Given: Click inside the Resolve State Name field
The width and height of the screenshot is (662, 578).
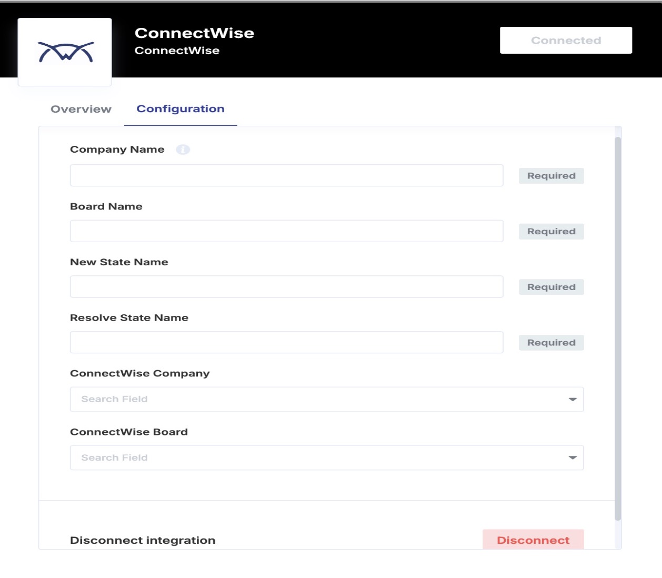Looking at the screenshot, I should pos(287,342).
